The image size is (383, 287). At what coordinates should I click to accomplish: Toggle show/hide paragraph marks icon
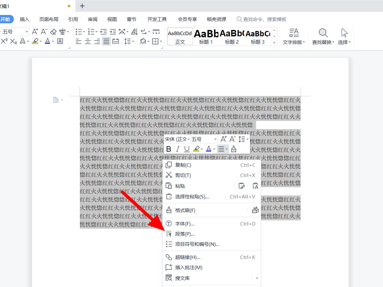click(144, 32)
